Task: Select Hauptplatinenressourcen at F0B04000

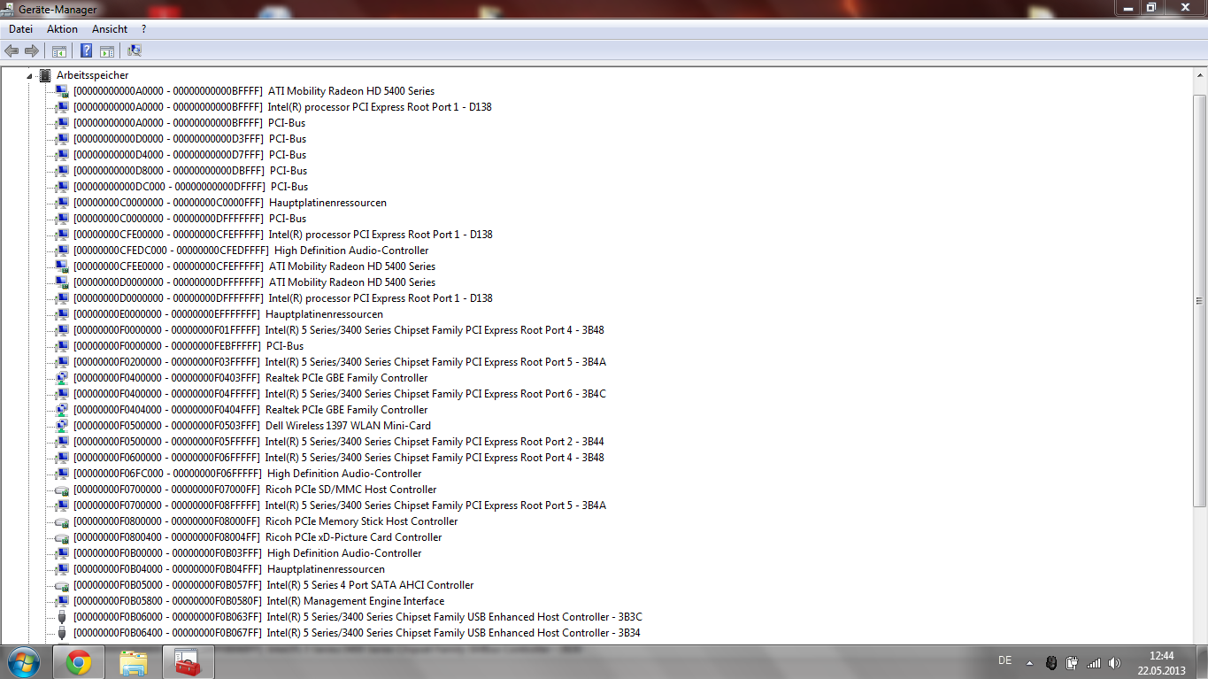Action: [229, 569]
